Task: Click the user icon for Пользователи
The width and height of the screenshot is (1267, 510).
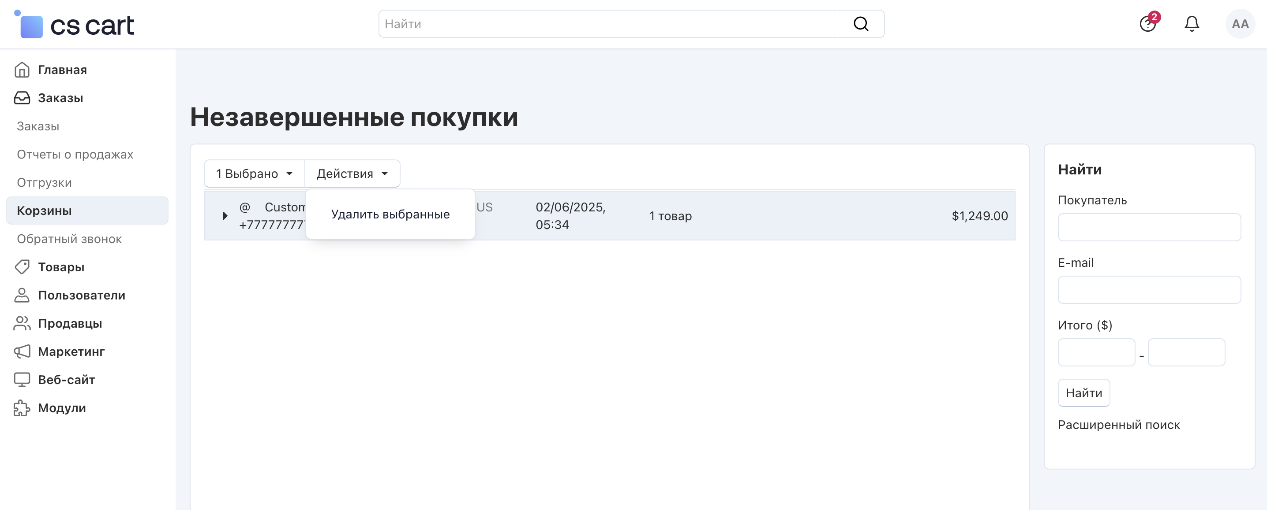Action: [22, 295]
